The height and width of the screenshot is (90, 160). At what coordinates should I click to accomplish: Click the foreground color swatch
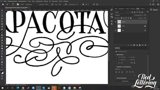coord(1,72)
